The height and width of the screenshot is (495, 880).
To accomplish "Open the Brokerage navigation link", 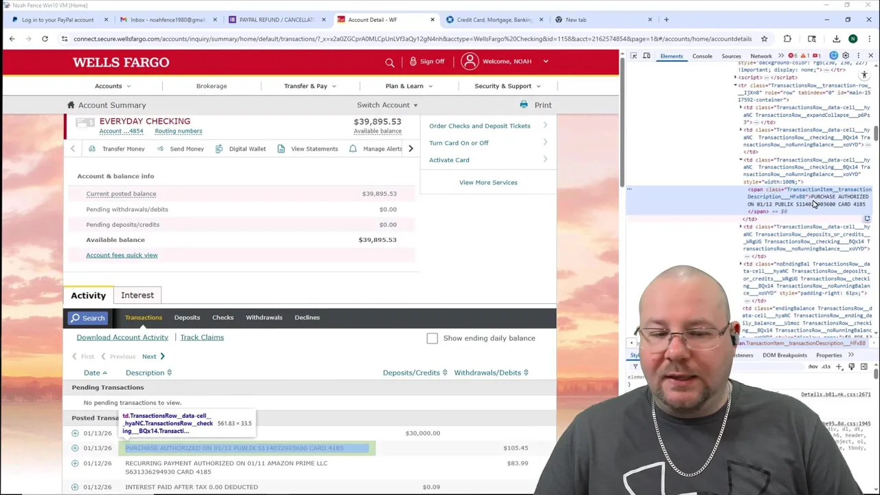I will pos(211,86).
